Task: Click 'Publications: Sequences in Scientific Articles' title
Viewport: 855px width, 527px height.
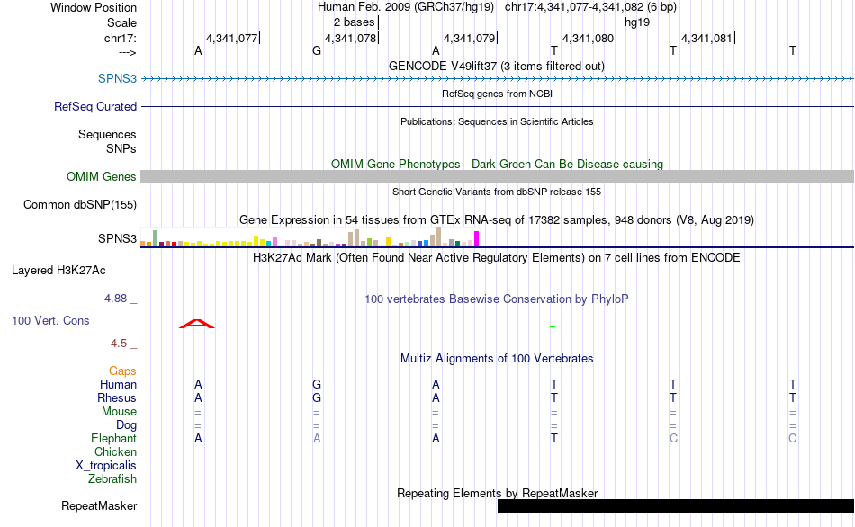Action: click(x=497, y=121)
